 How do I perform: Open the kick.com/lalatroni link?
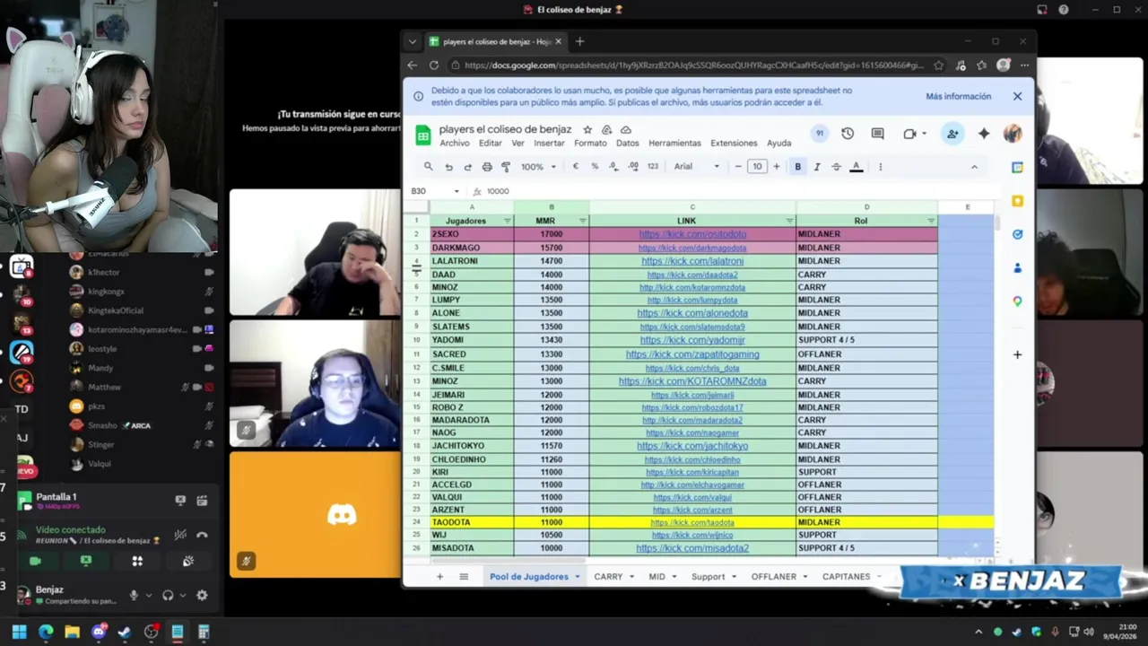(x=692, y=261)
